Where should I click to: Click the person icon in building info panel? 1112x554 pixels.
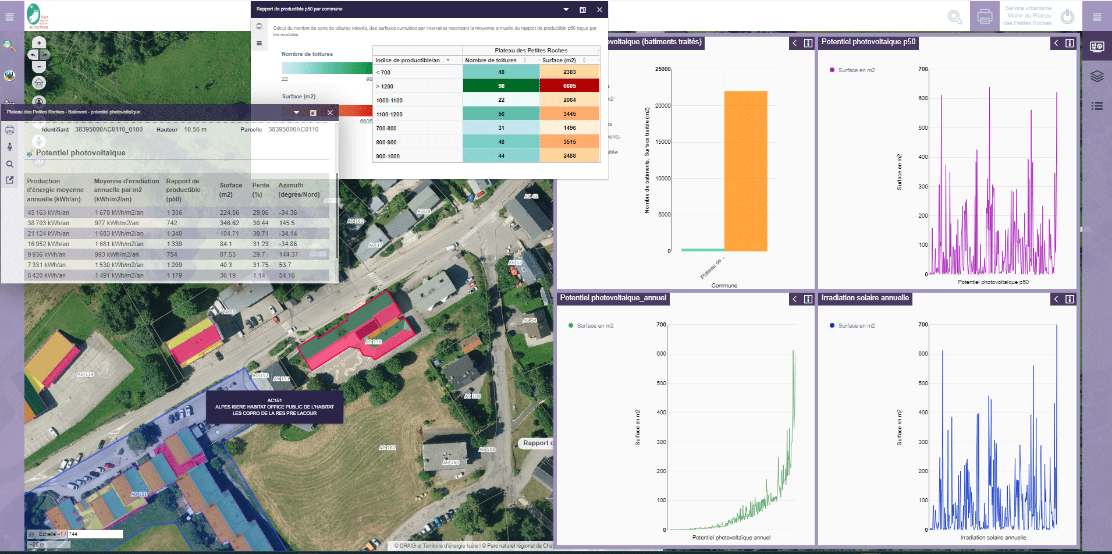point(10,147)
